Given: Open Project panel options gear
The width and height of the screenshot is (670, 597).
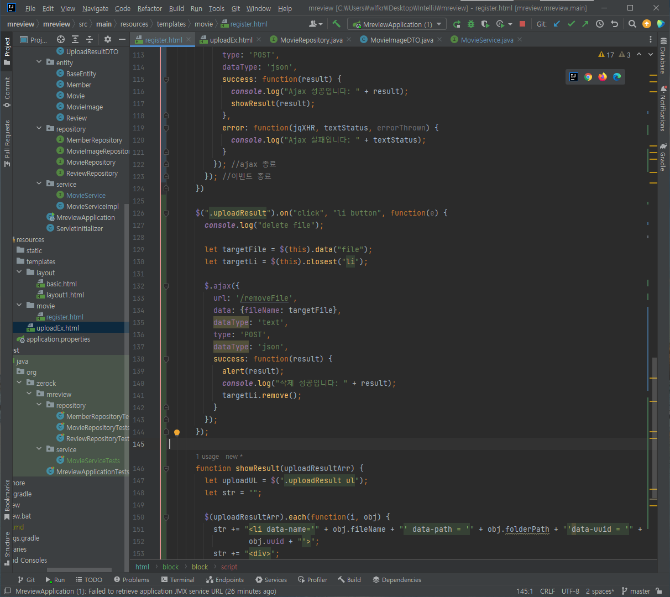Looking at the screenshot, I should tap(108, 39).
